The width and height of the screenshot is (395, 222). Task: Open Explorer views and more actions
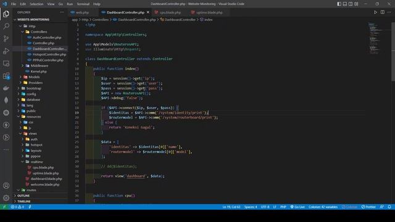pyautogui.click(x=62, y=12)
